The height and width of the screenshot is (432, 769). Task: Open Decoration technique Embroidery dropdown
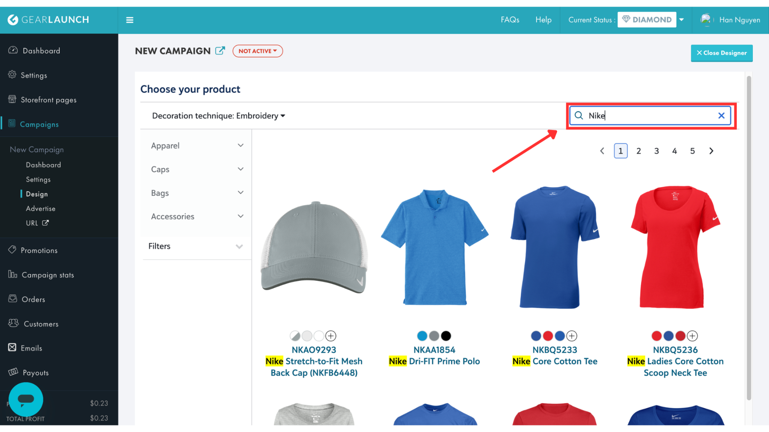(219, 116)
